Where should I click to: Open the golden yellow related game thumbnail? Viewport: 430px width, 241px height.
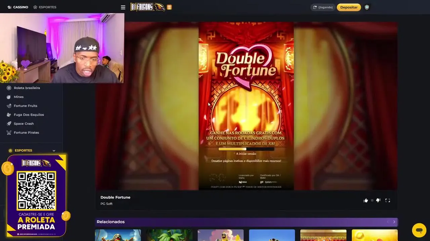click(x=375, y=235)
